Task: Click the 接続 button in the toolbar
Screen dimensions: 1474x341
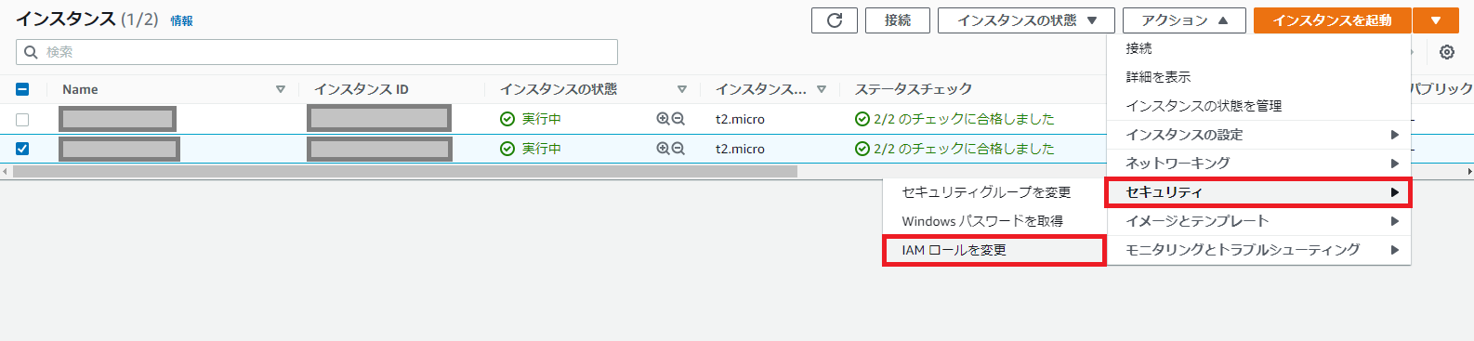Action: 898,20
